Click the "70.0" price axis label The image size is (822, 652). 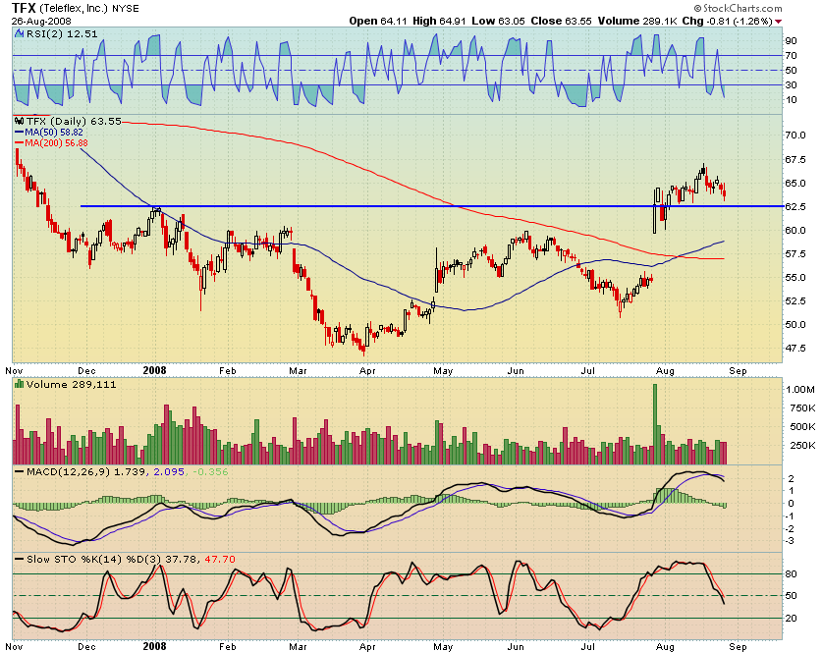pyautogui.click(x=795, y=136)
